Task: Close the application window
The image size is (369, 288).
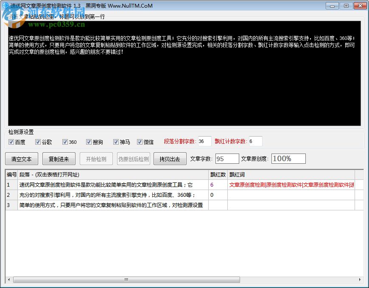Action: coord(360,6)
